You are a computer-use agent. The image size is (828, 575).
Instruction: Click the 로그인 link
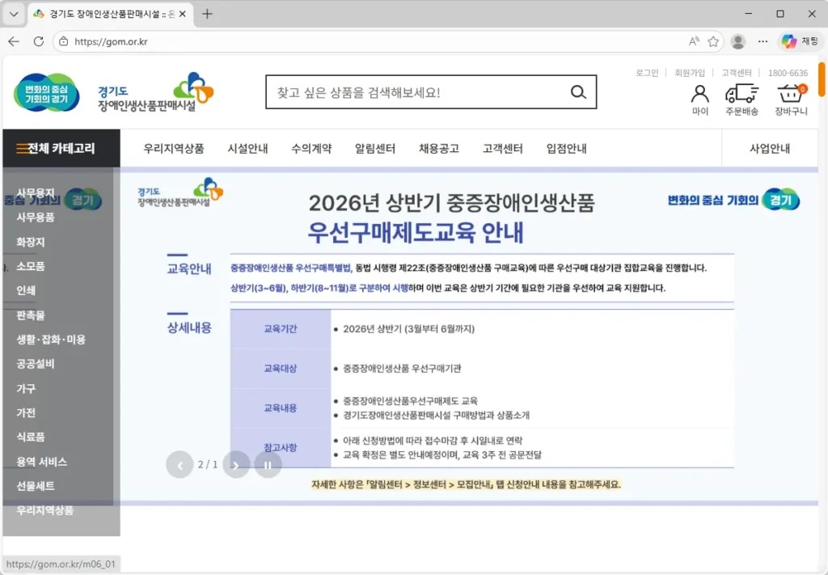647,72
